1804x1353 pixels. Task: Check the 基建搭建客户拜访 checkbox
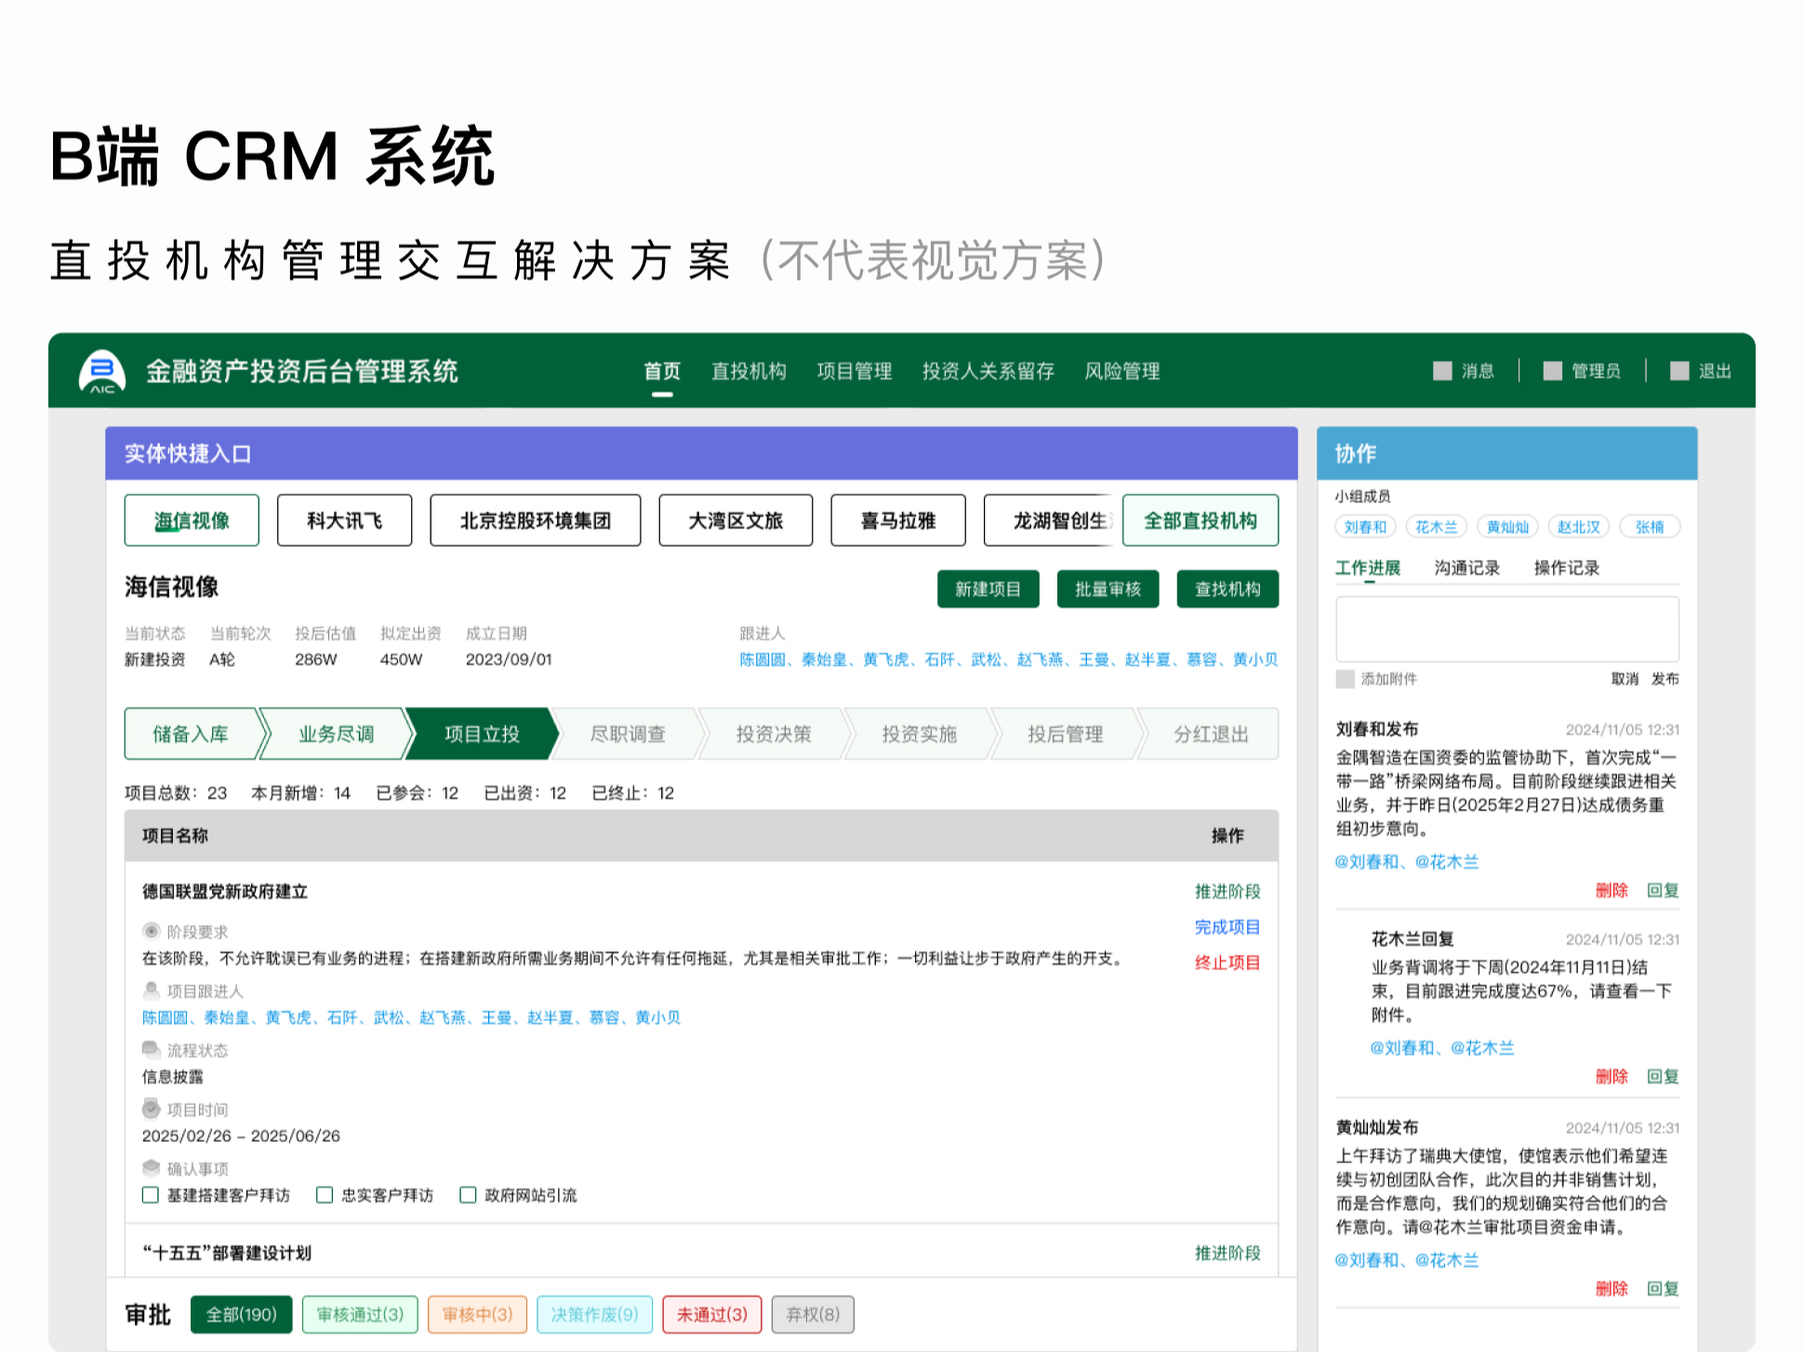[x=151, y=1196]
